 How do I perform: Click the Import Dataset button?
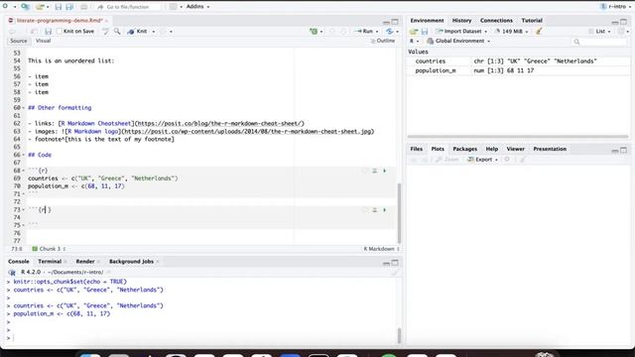[461, 31]
